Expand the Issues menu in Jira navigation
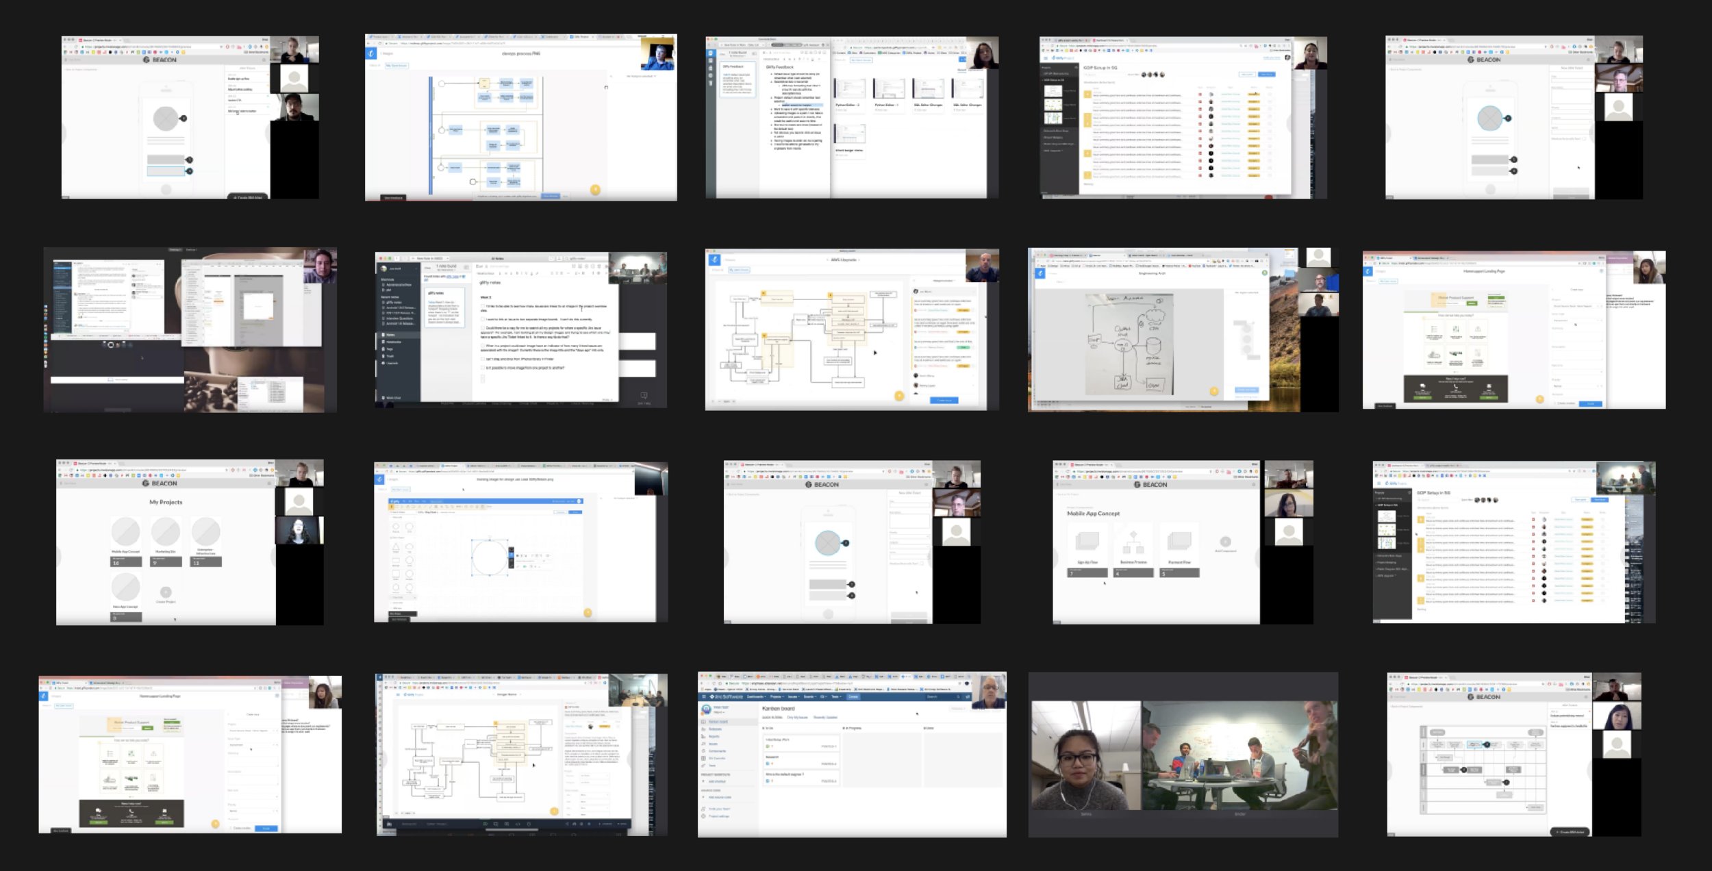 pos(794,696)
